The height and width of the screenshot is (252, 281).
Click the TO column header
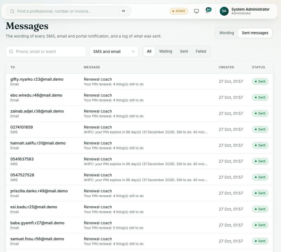(13, 67)
